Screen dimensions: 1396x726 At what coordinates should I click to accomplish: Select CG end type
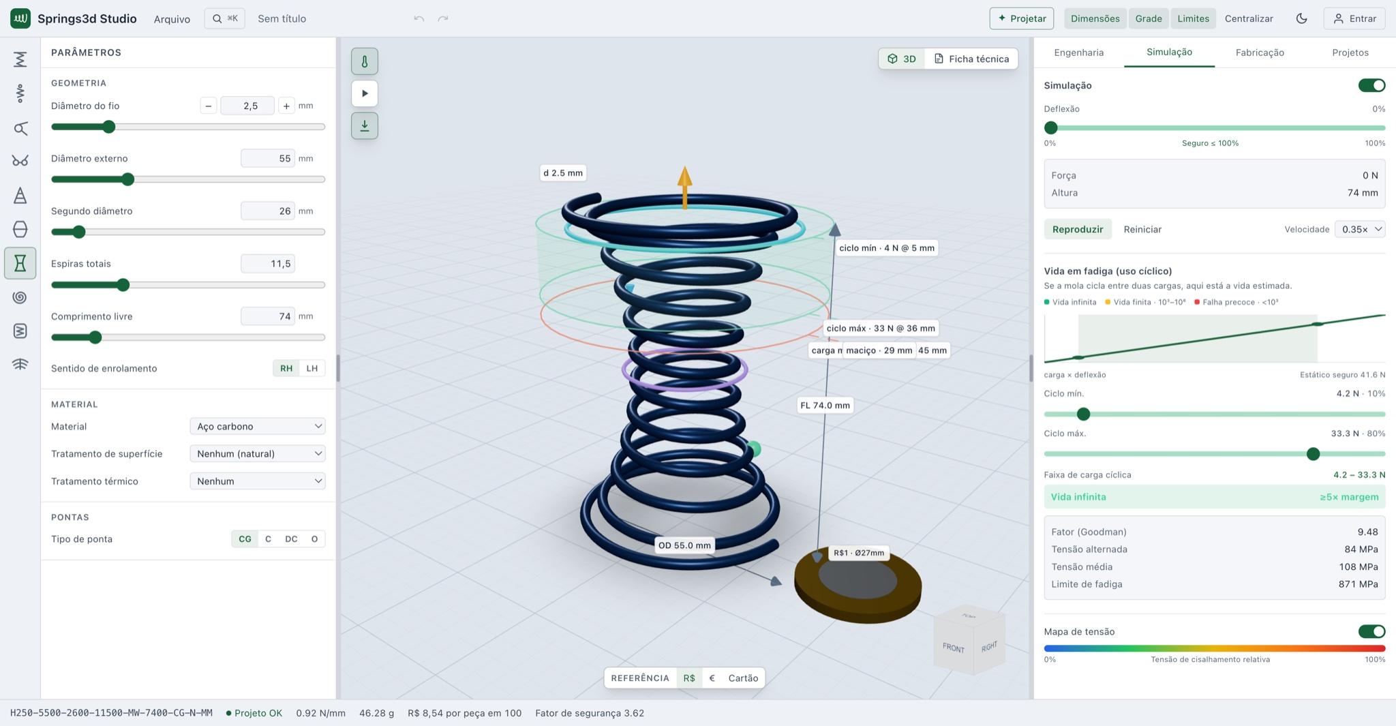pos(245,539)
